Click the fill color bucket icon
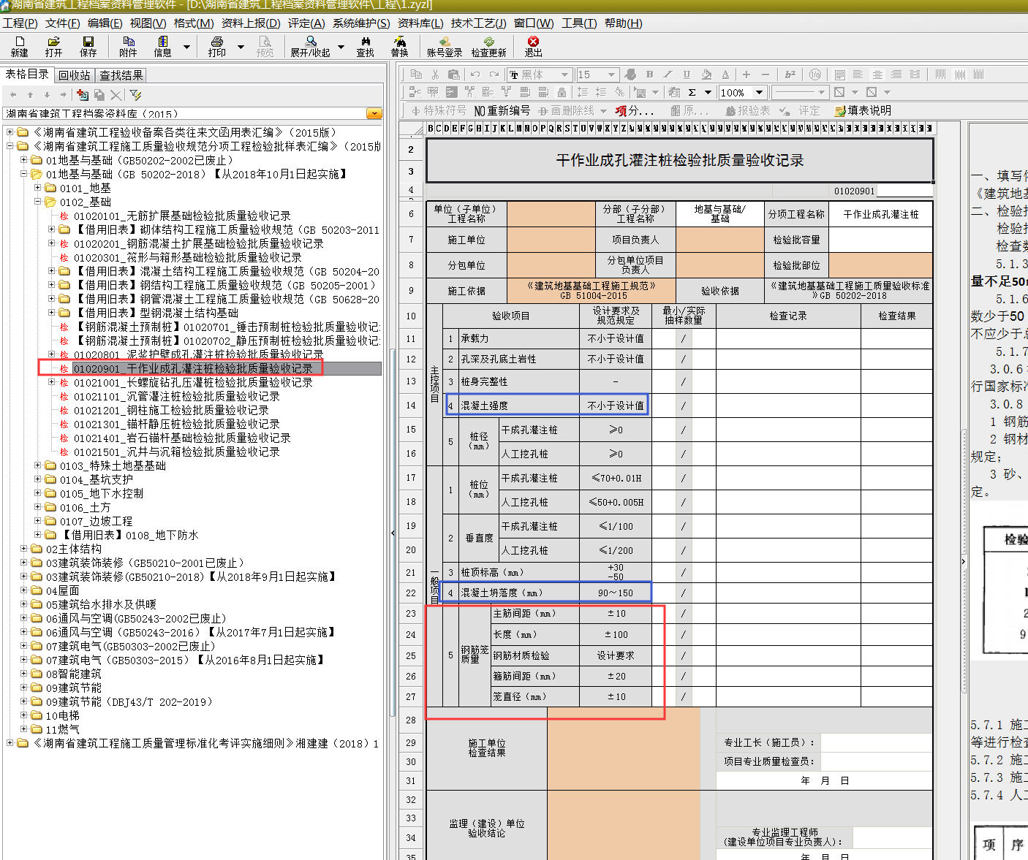Viewport: 1028px width, 860px height. tap(706, 75)
